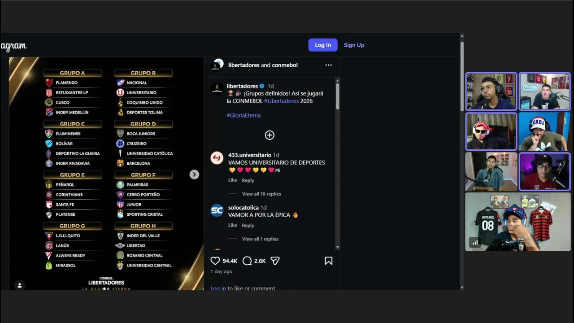Save post with bookmark icon
The width and height of the screenshot is (574, 323).
328,261
